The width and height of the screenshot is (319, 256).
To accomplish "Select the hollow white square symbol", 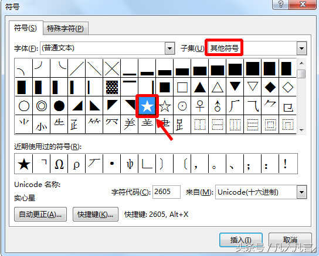I will click(182, 87).
